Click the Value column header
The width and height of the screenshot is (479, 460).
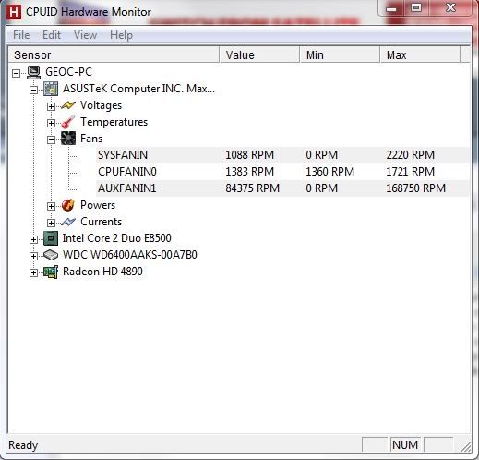click(x=259, y=55)
